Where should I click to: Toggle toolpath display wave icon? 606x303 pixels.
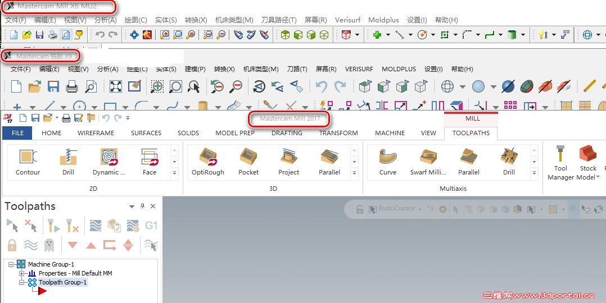pos(30,245)
